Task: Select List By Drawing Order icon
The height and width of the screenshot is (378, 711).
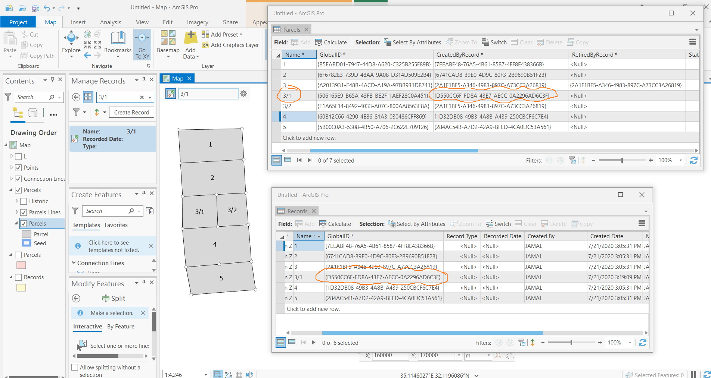Action: click(18, 112)
